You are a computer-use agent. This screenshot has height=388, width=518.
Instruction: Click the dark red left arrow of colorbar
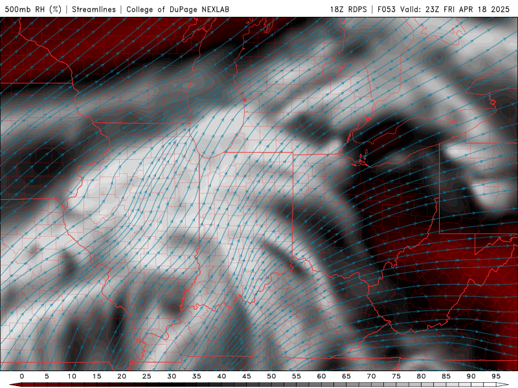click(x=15, y=385)
